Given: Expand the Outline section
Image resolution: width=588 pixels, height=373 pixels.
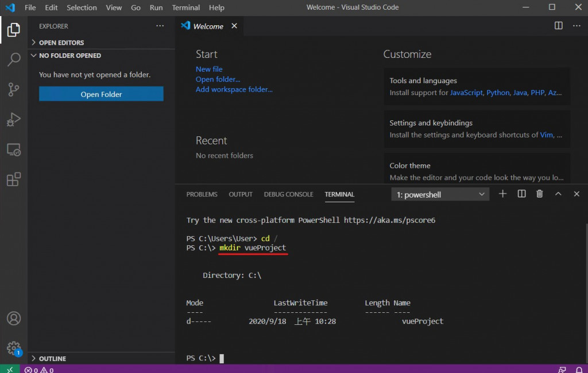Looking at the screenshot, I should pyautogui.click(x=101, y=359).
